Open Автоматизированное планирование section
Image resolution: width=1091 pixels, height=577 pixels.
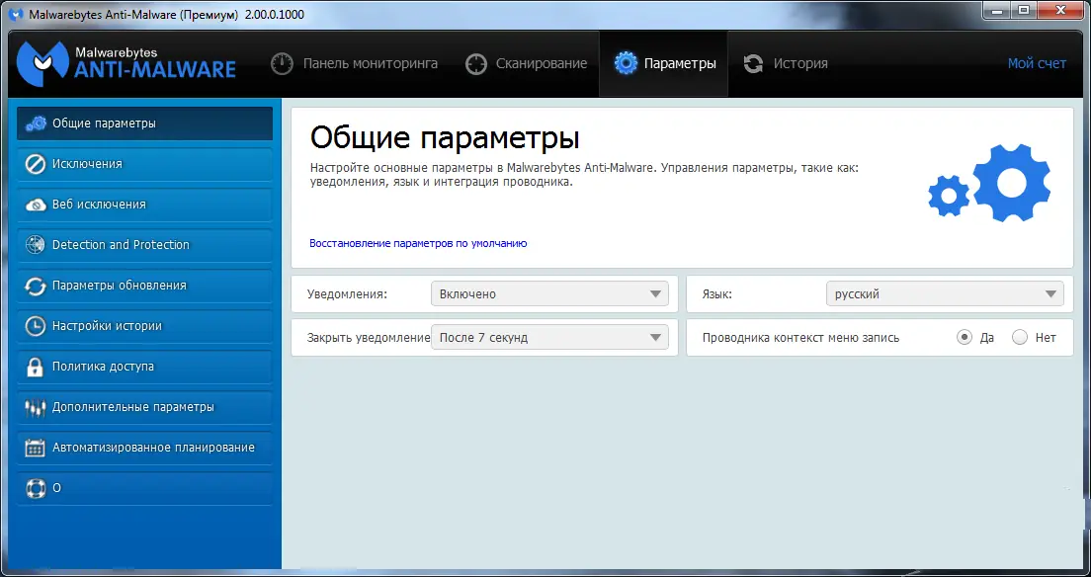pos(144,448)
